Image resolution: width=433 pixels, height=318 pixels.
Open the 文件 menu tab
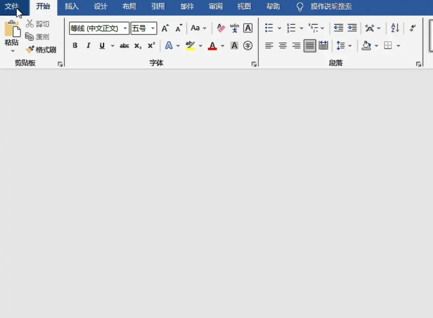click(x=12, y=7)
